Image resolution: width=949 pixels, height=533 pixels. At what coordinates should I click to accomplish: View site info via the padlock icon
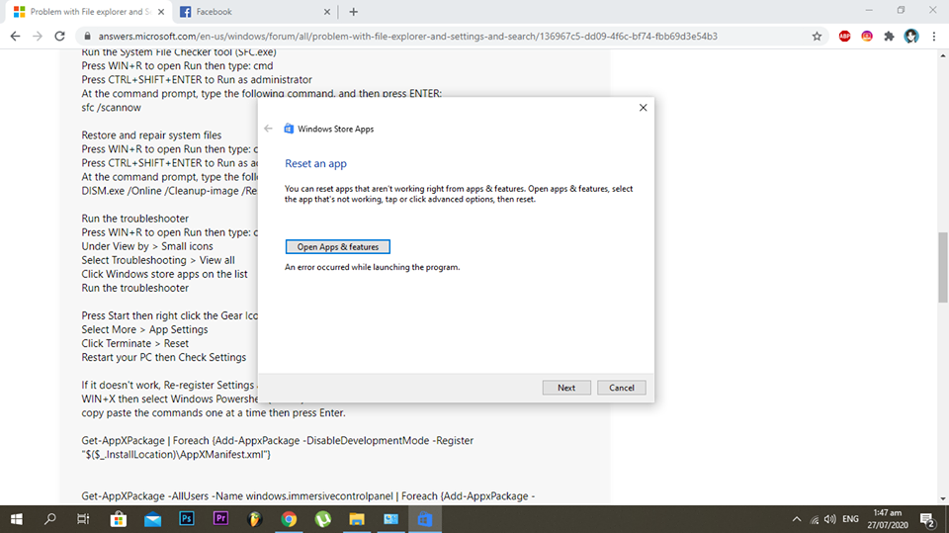pyautogui.click(x=87, y=37)
